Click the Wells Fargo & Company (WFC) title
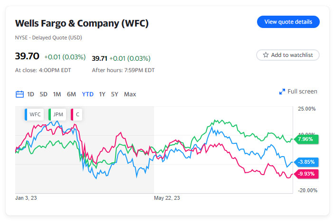This screenshot has height=223, width=334. (x=82, y=23)
